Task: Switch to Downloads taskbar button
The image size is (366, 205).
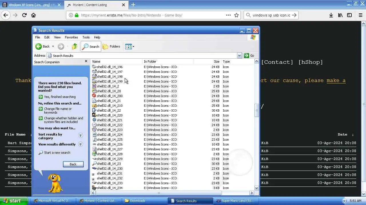Action: click(x=145, y=201)
